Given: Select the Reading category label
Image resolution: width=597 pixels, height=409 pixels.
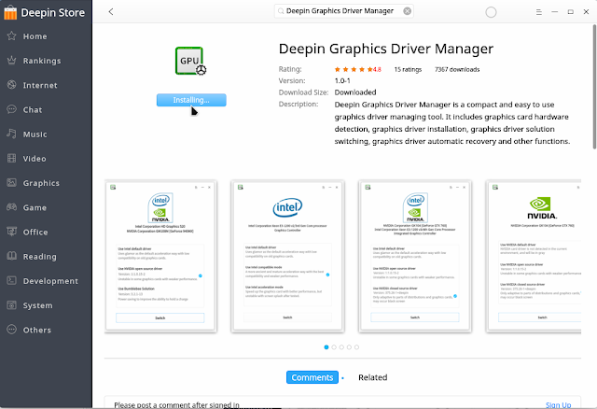Looking at the screenshot, I should (39, 257).
